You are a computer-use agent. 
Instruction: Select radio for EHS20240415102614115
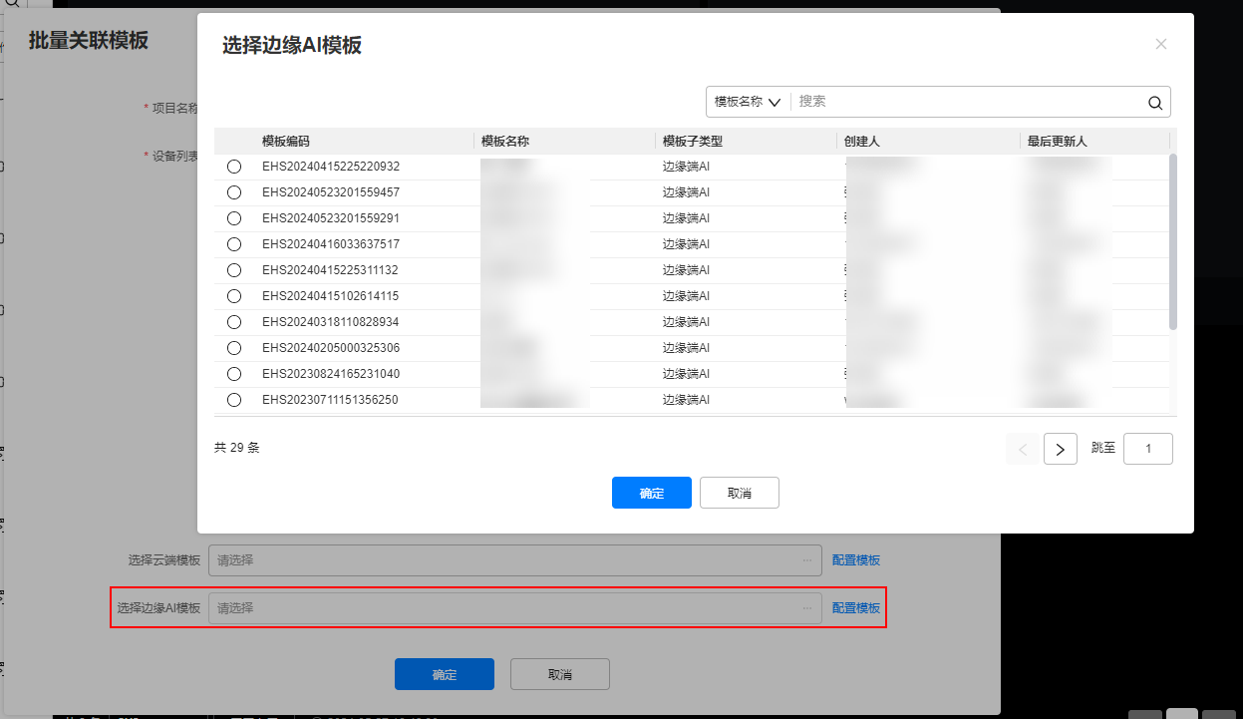pos(234,296)
